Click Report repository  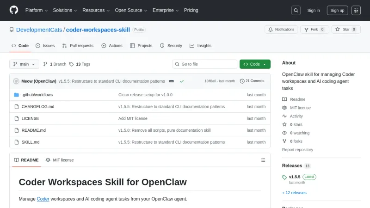point(297,150)
